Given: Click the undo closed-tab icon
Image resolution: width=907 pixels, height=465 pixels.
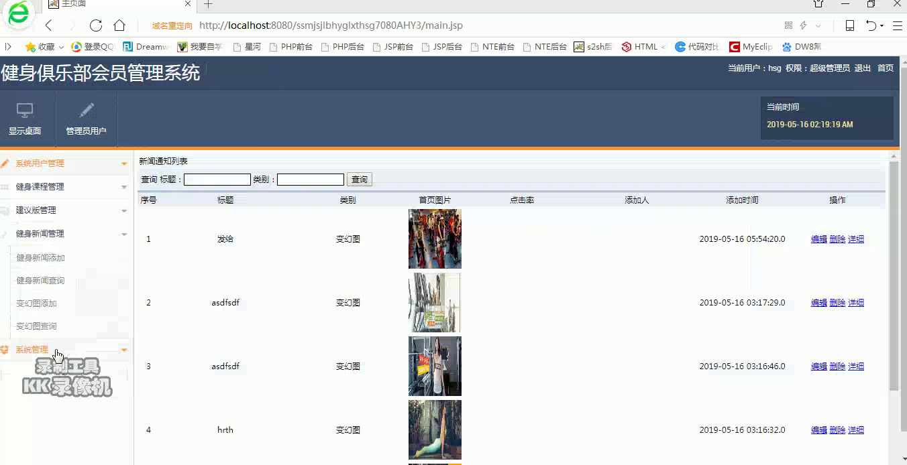Looking at the screenshot, I should click(x=871, y=25).
